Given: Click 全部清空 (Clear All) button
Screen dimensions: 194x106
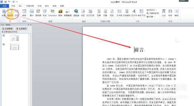Looking at the screenshot, I should (x=21, y=28).
